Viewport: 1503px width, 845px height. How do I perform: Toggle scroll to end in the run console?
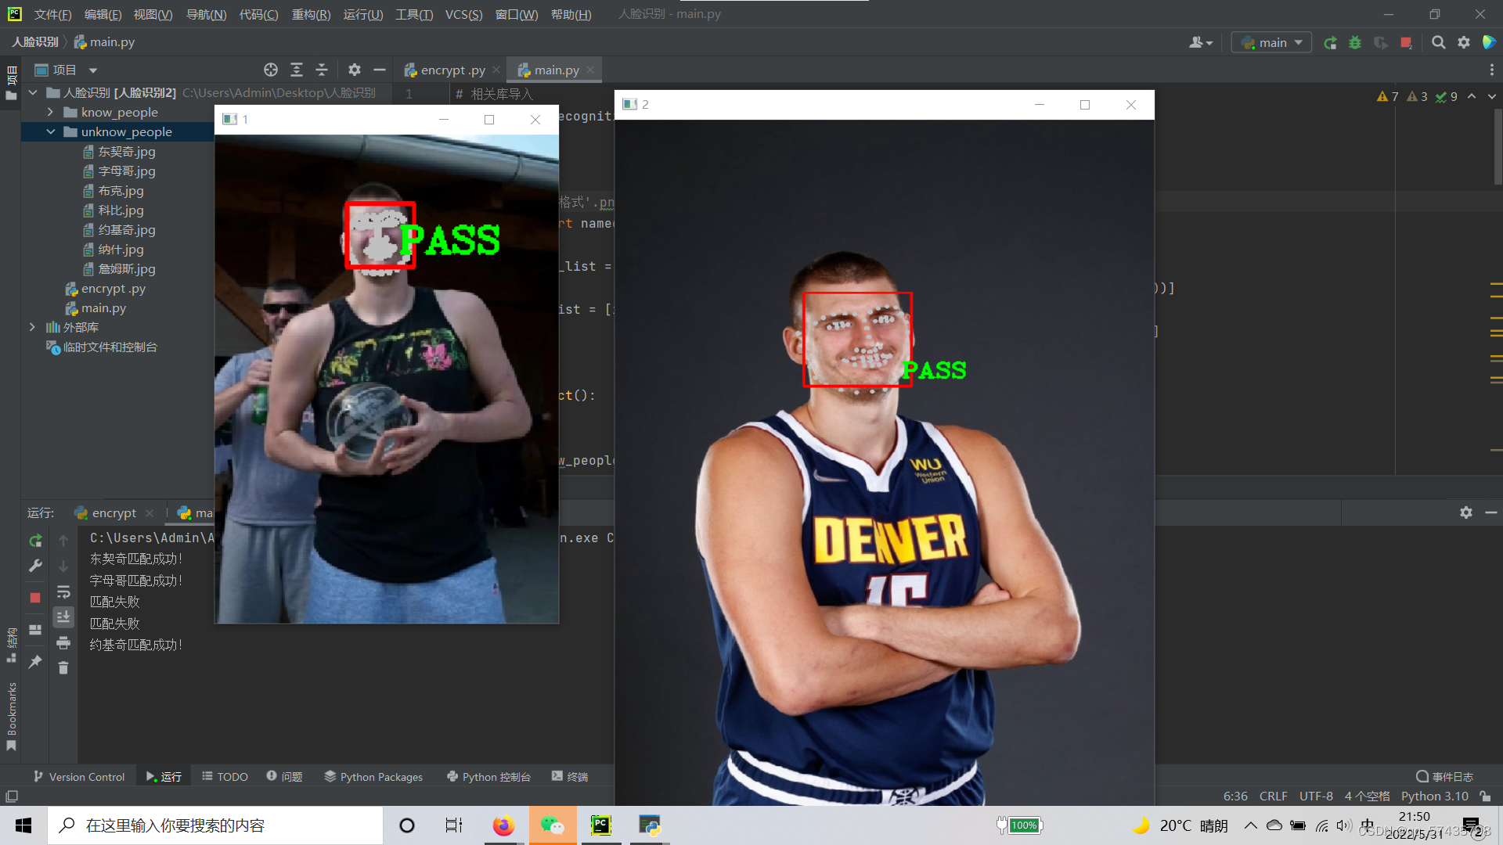point(63,617)
